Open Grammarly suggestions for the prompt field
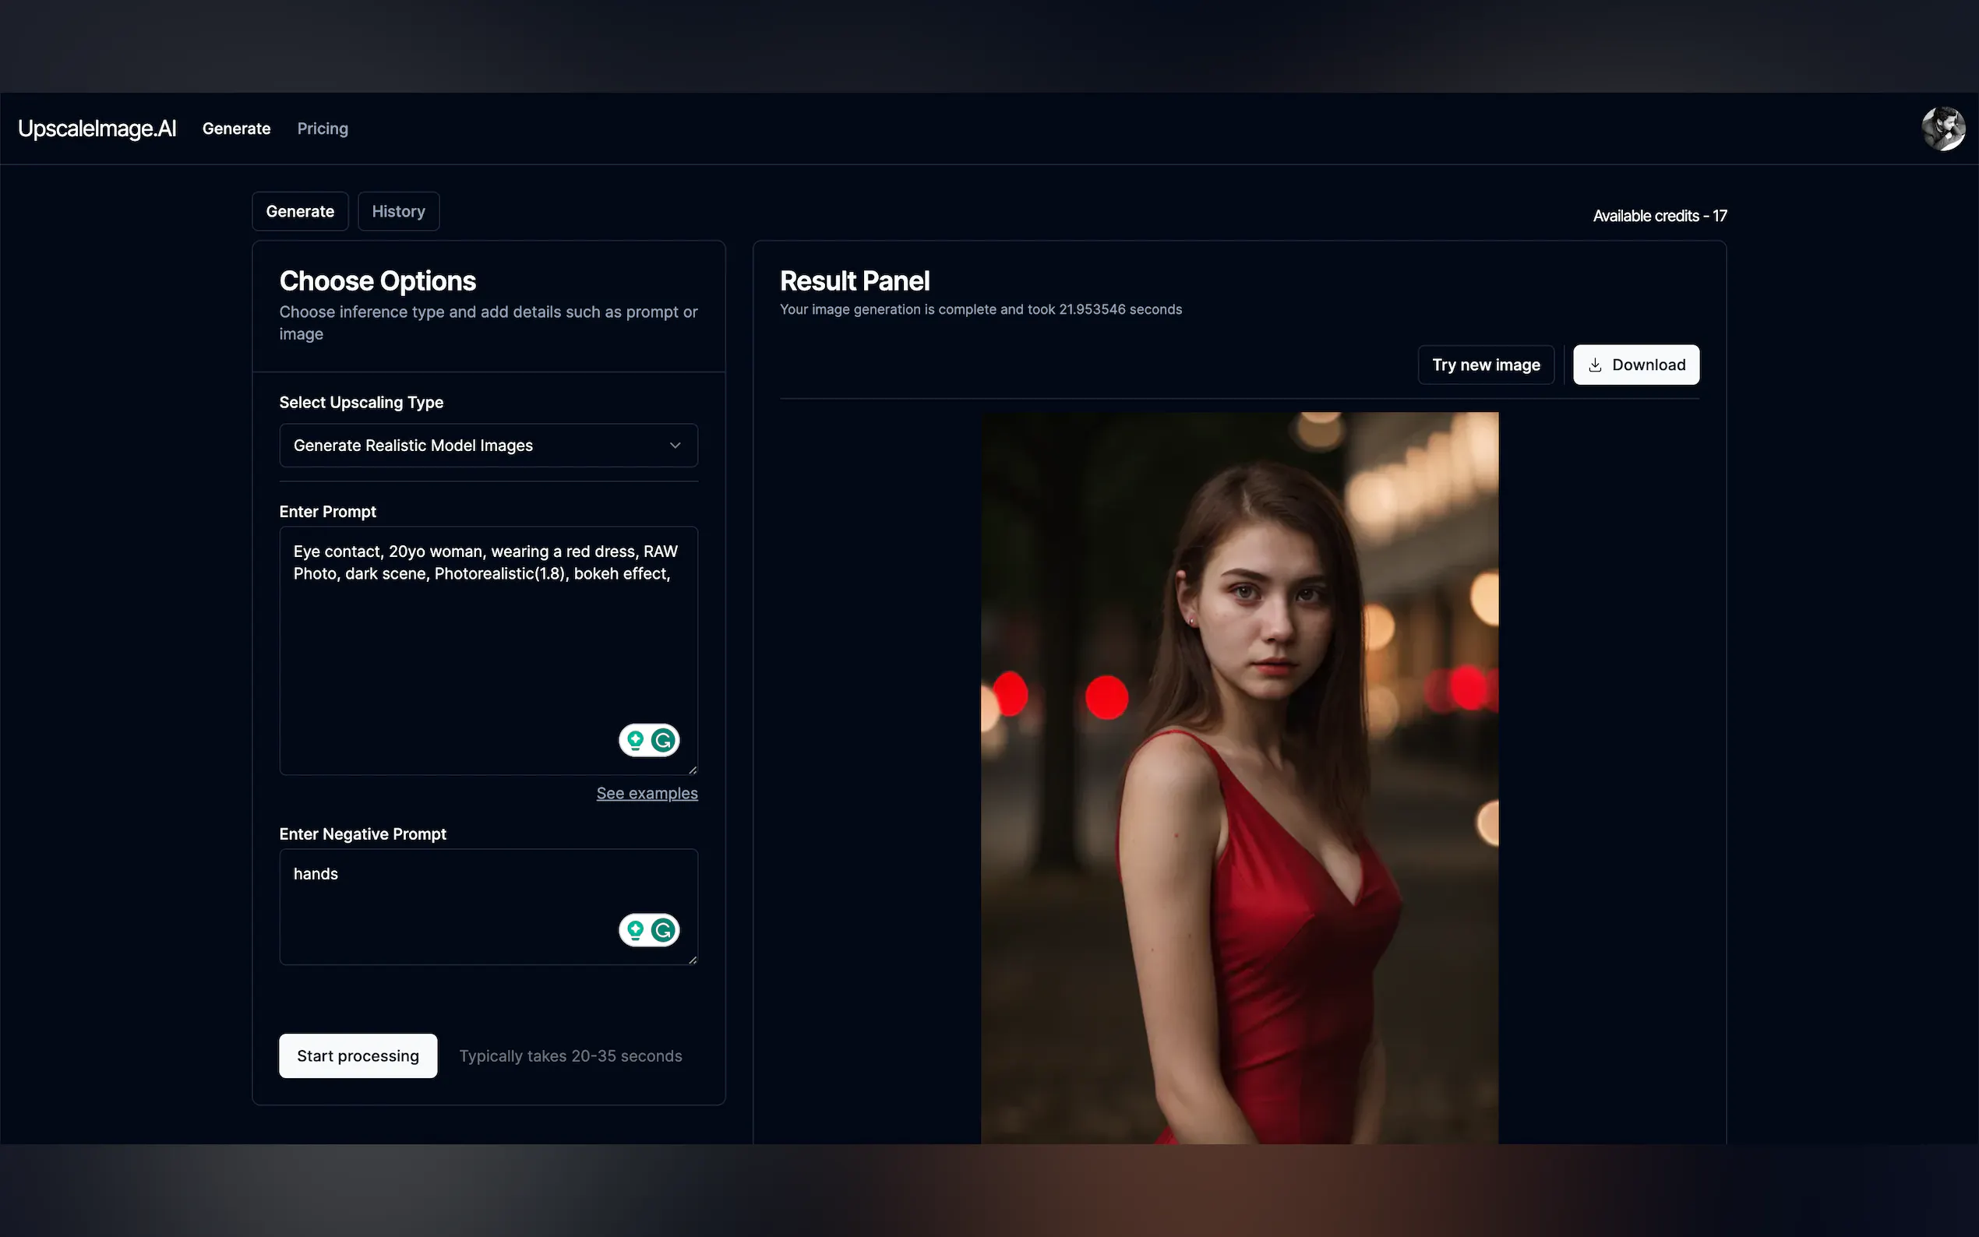Viewport: 1979px width, 1237px height. coord(663,739)
